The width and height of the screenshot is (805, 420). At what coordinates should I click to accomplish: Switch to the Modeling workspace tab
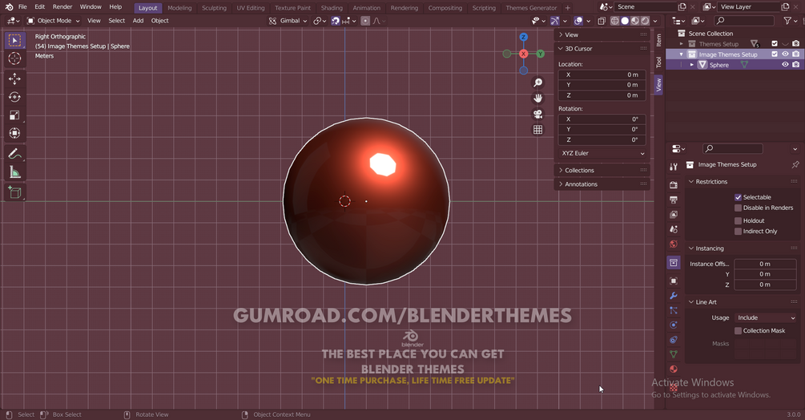(x=179, y=8)
